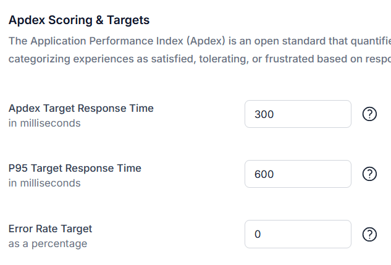Click "in milliseconds" under P95 Target label
Screen dimensions: 391x265
pos(44,183)
